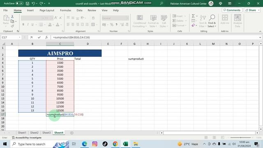Screen dimensions: 263x148
Task: Toggle the AutoSave switch
Action: (19, 3)
